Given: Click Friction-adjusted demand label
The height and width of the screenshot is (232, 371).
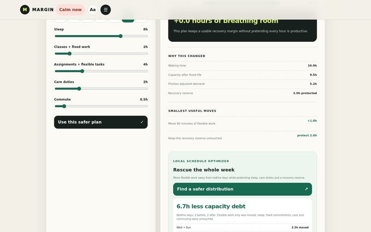Looking at the screenshot, I should tap(186, 84).
